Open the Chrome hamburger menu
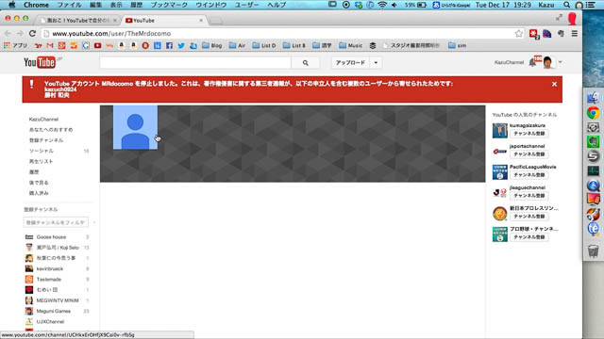 pyautogui.click(x=575, y=34)
